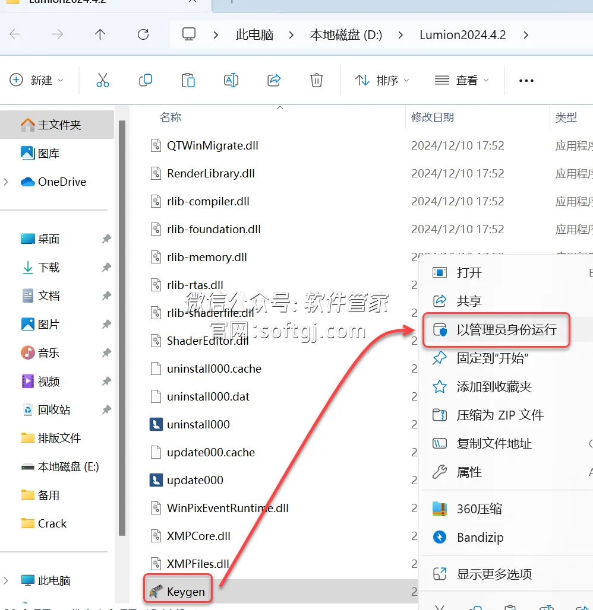Click the uninstall000 application icon

click(x=156, y=424)
